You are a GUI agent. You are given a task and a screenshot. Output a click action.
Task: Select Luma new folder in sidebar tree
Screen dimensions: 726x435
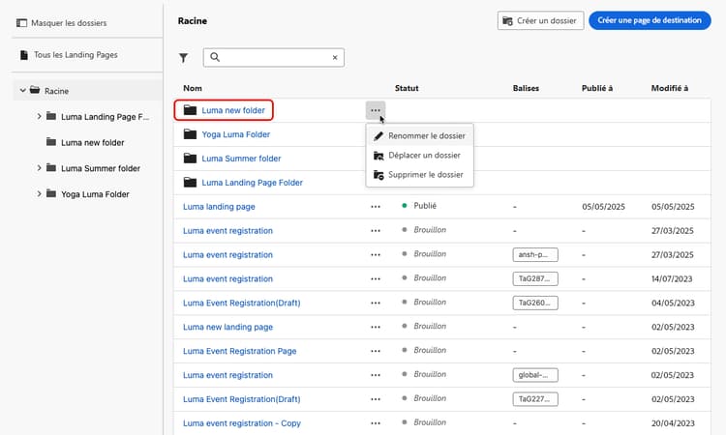click(x=94, y=142)
